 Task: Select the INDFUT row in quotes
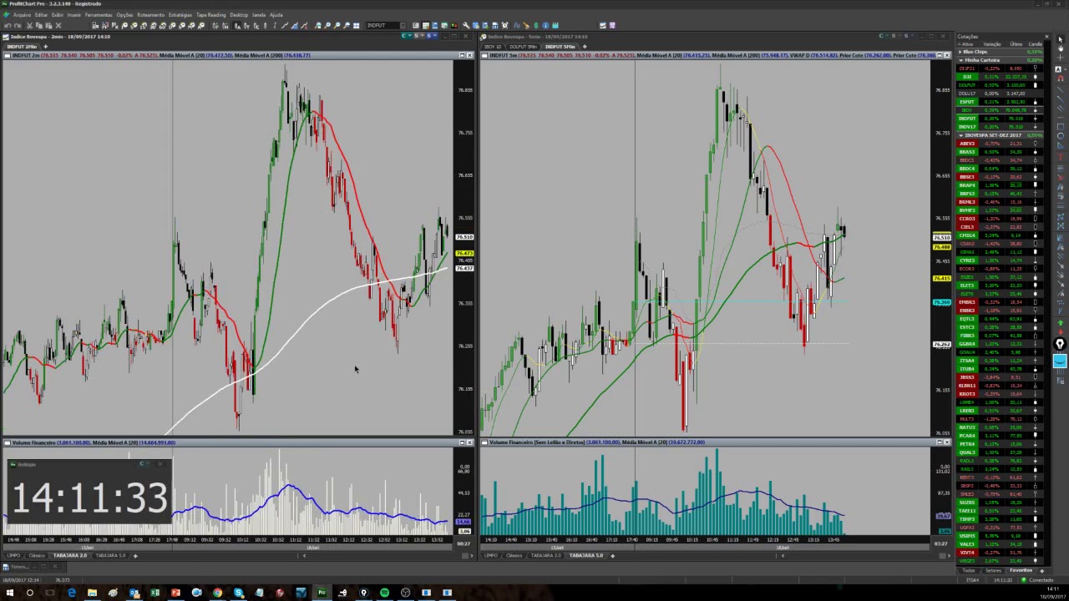(x=998, y=119)
